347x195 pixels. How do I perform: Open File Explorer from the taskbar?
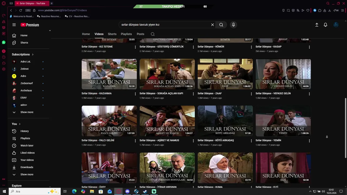point(92,191)
